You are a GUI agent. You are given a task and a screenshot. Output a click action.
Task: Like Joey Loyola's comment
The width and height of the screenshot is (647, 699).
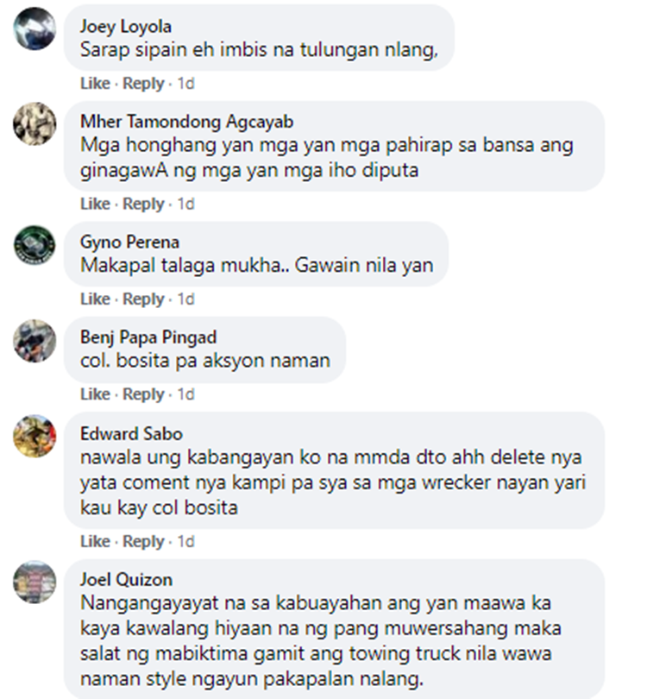point(95,84)
